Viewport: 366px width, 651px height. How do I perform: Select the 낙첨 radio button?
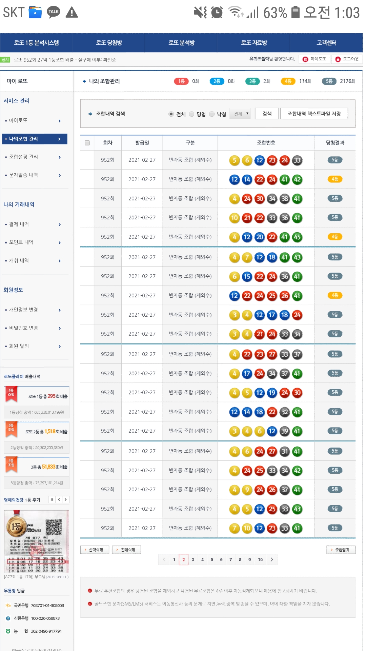(x=212, y=114)
